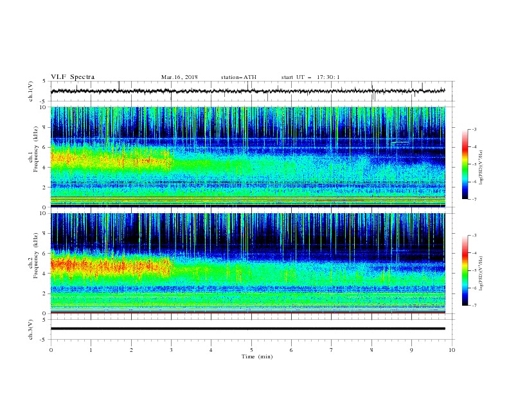
Task: Click the 'start UT = 17:30: 1' label
Action: (310, 77)
